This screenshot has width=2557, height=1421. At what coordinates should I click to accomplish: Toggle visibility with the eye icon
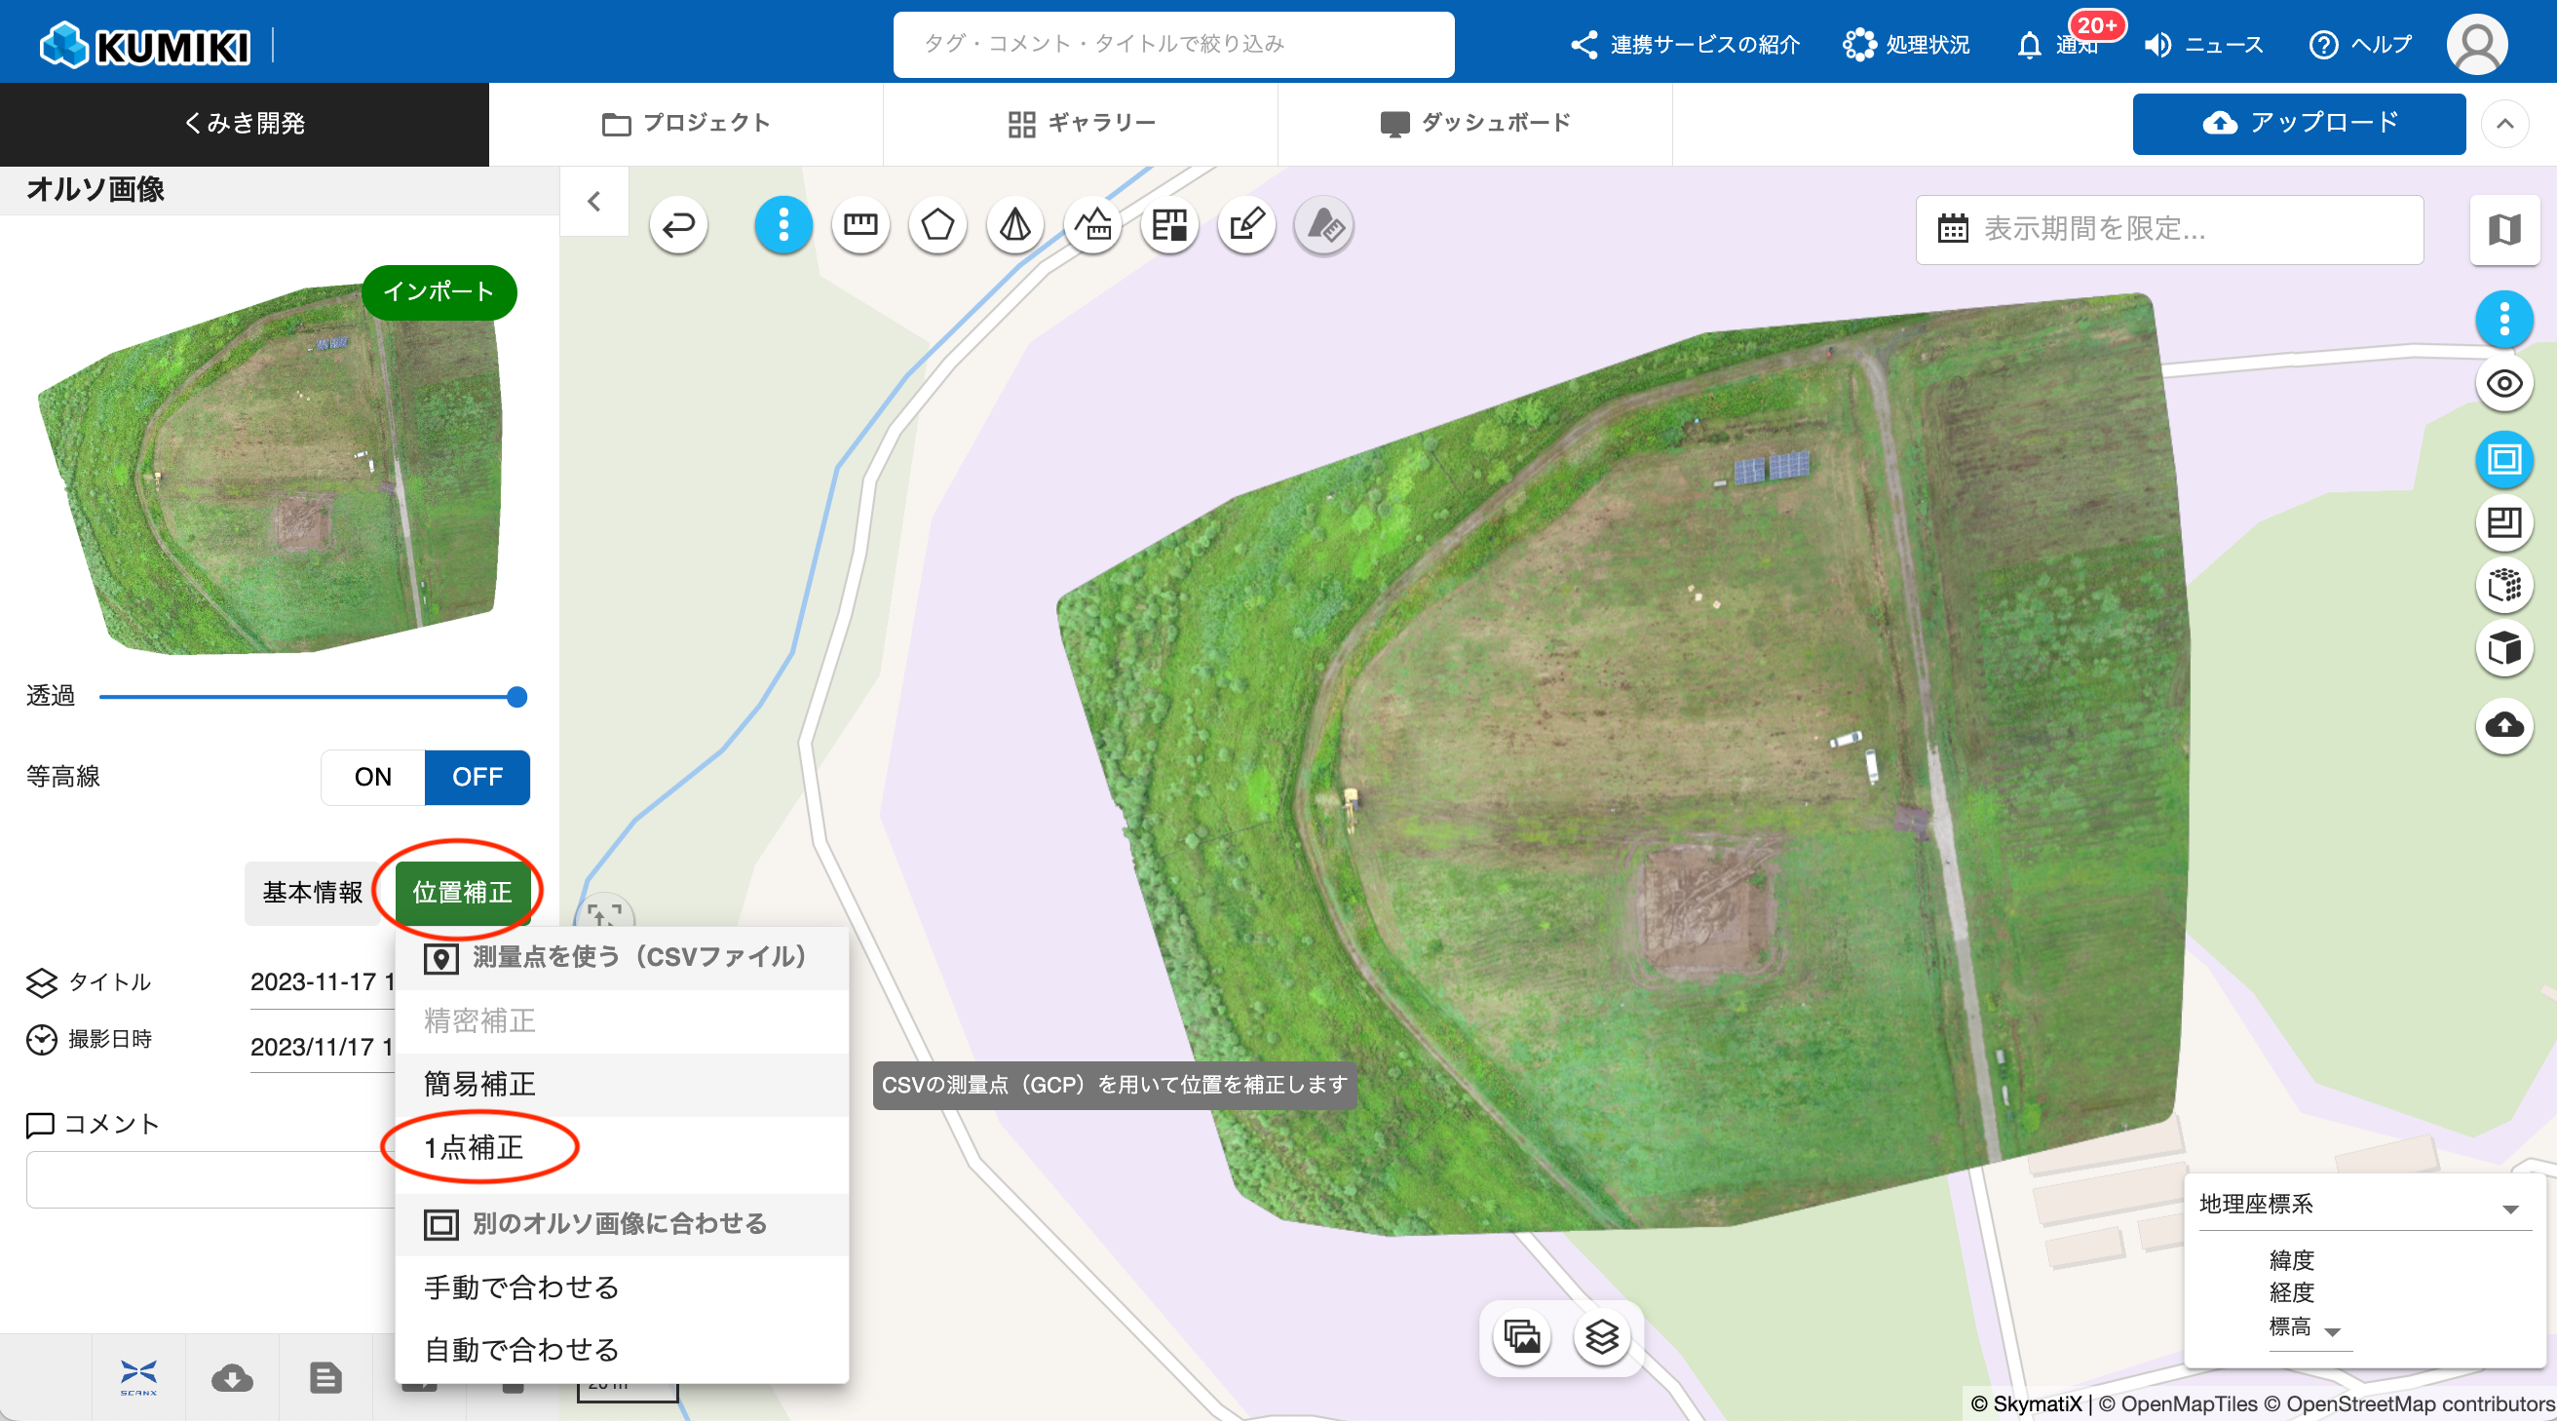pos(2503,383)
